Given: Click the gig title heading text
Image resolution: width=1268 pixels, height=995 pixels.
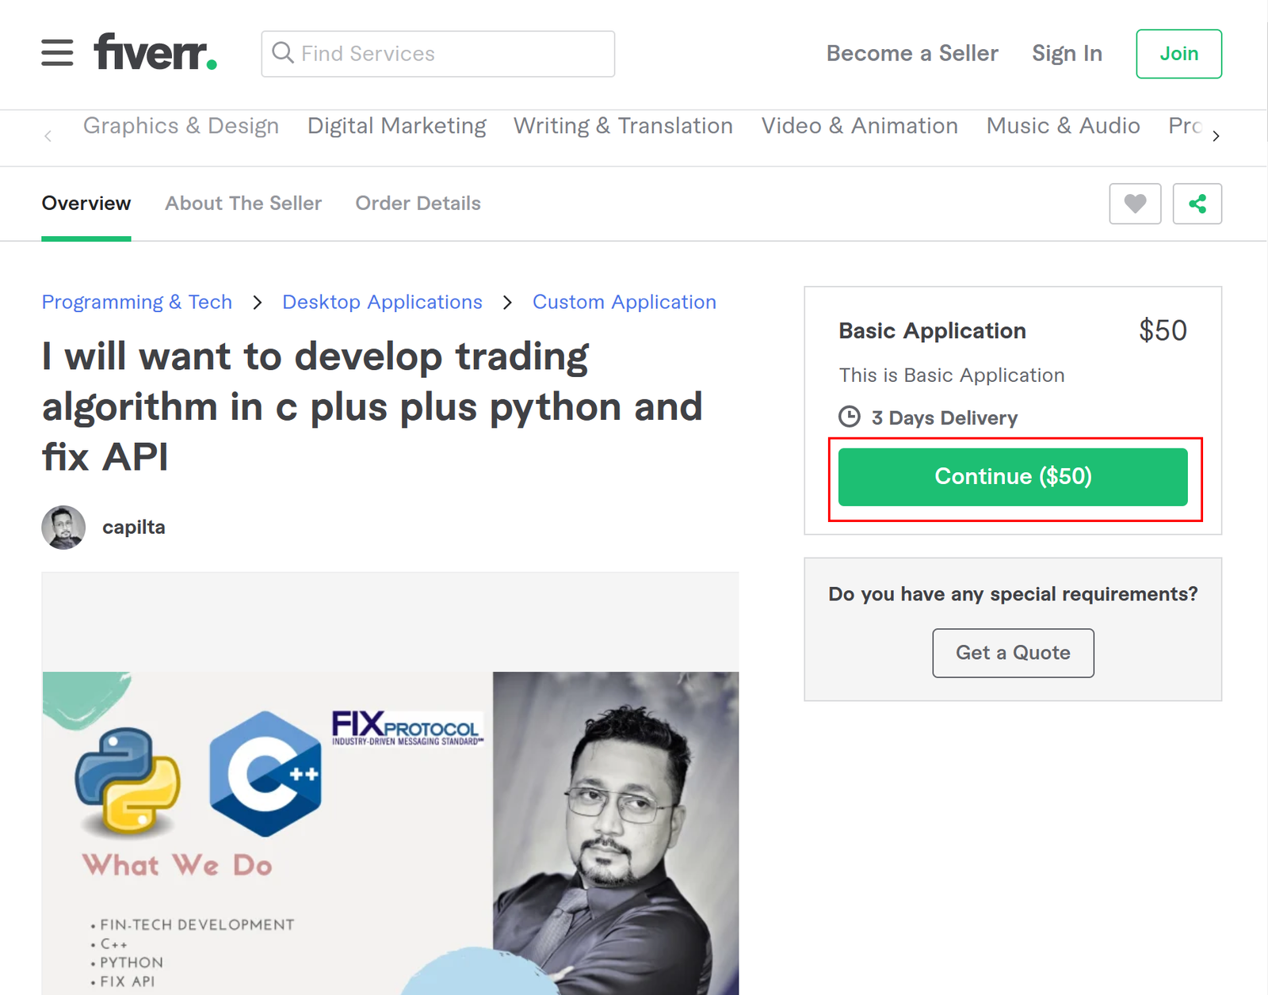Looking at the screenshot, I should click(372, 406).
